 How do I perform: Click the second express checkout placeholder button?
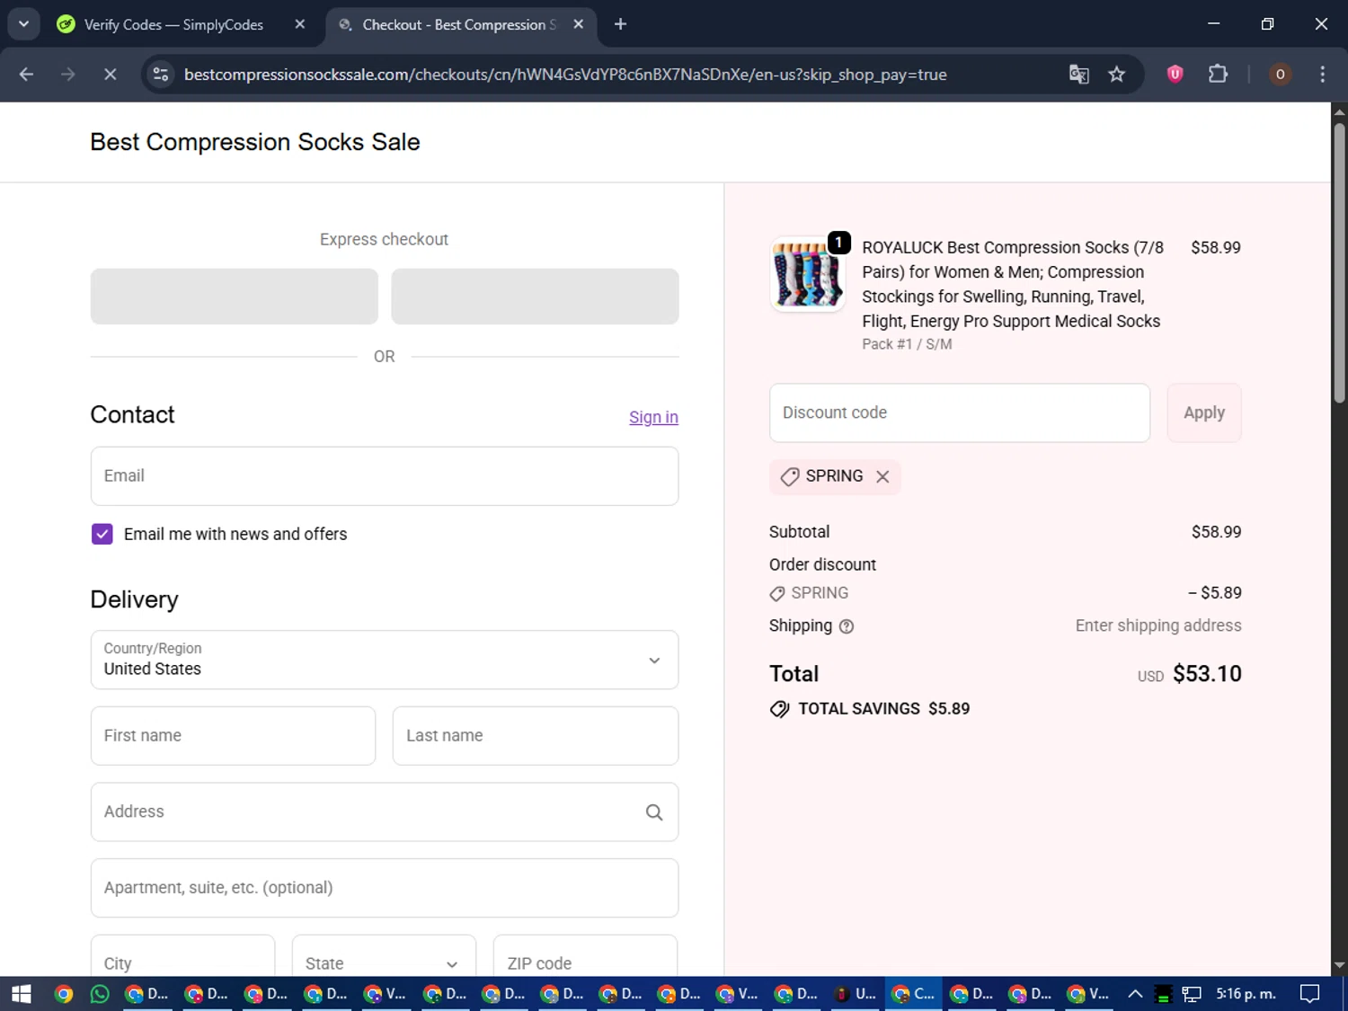[535, 297]
